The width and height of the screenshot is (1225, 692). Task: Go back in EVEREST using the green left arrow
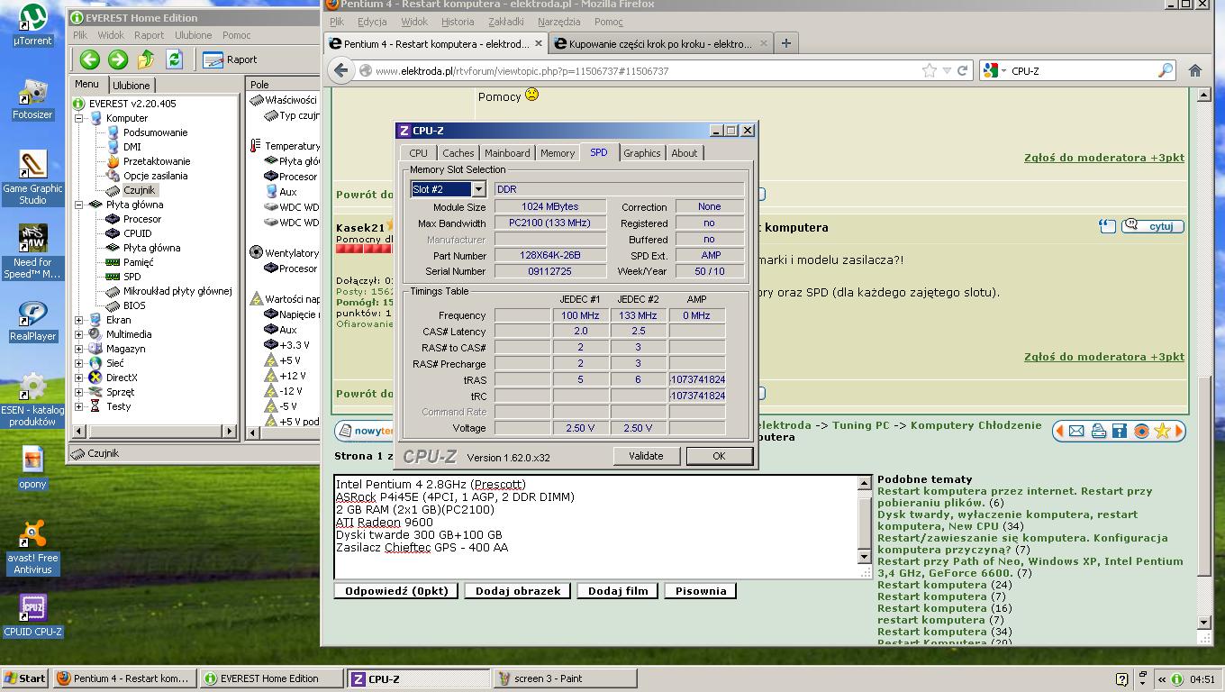pos(89,59)
